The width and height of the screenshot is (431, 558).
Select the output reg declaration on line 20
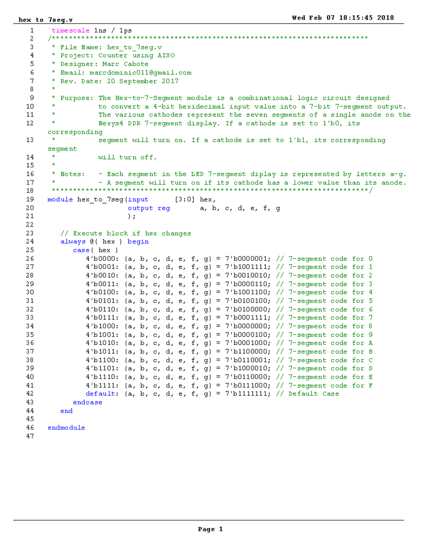148,208
